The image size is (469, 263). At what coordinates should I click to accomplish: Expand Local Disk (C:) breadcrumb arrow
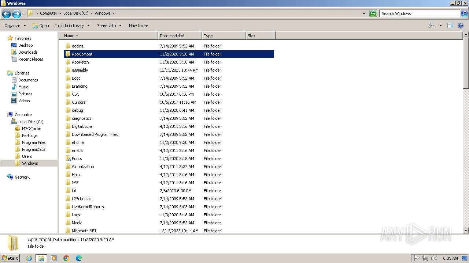(x=92, y=13)
